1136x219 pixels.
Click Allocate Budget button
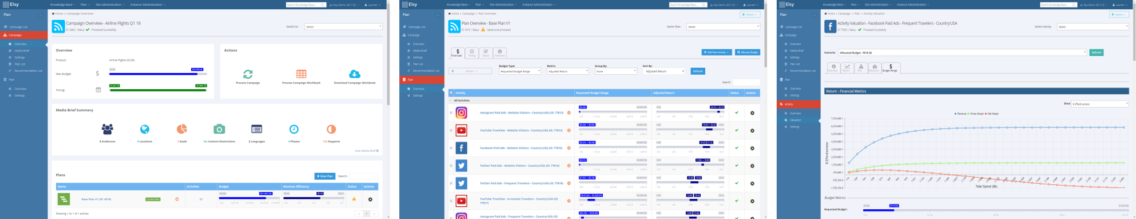pos(747,52)
